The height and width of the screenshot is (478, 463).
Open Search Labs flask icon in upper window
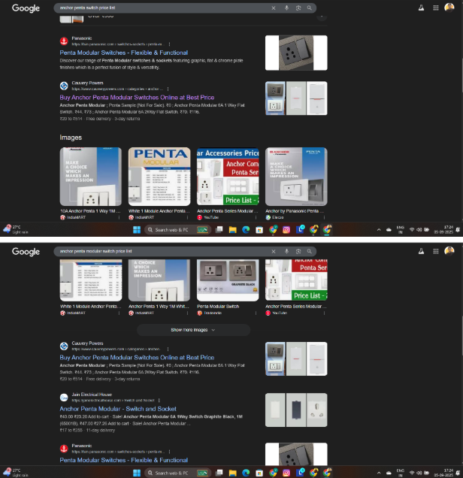coord(421,8)
